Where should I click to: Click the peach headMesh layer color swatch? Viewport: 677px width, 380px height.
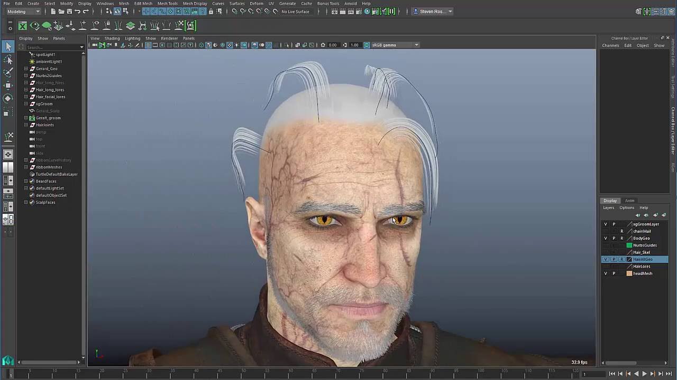tap(629, 273)
